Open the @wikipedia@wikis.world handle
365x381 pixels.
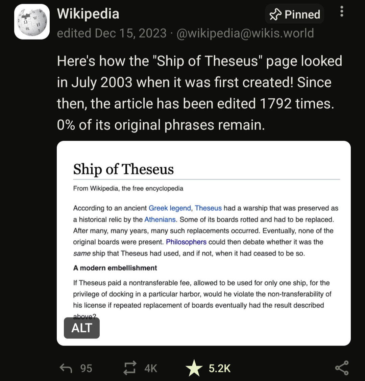pos(245,33)
